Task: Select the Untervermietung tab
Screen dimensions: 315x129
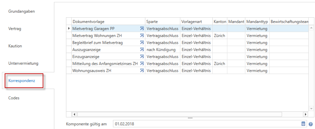Action: coord(23,63)
